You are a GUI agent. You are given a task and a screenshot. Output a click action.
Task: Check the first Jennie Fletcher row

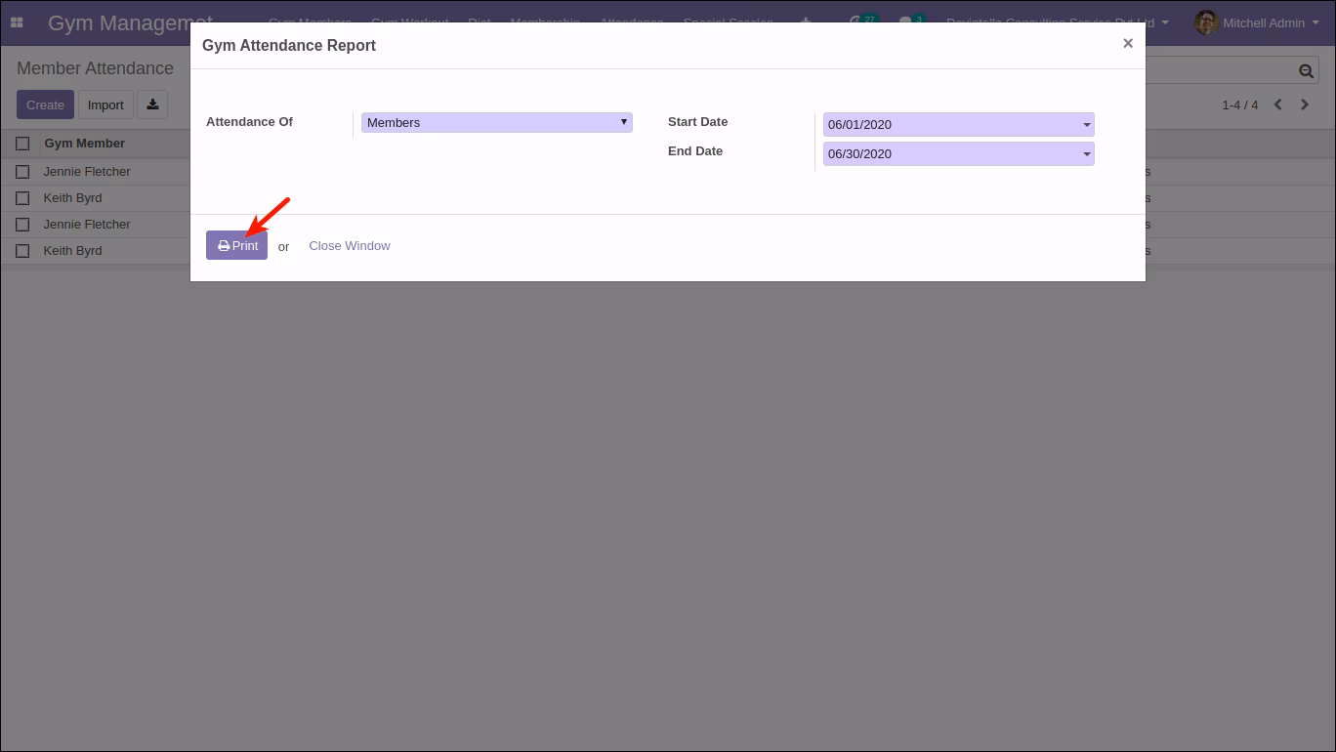22,172
